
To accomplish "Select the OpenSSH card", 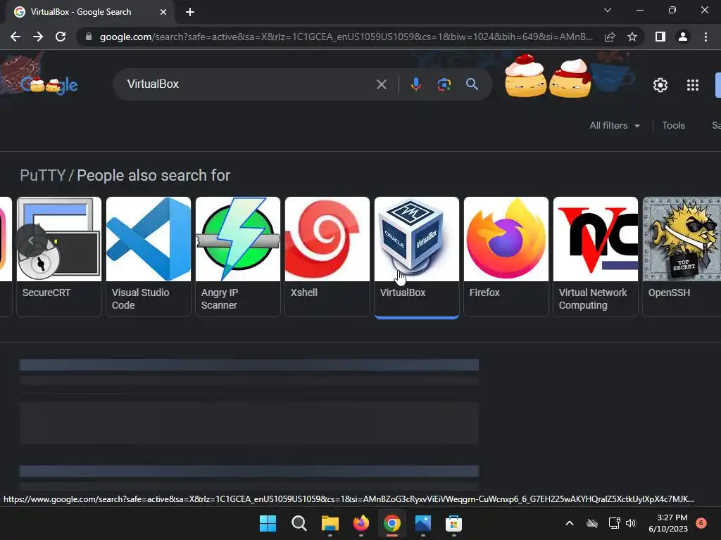I will click(x=682, y=256).
